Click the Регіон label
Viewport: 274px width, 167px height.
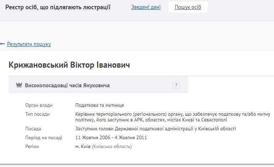click(32, 146)
